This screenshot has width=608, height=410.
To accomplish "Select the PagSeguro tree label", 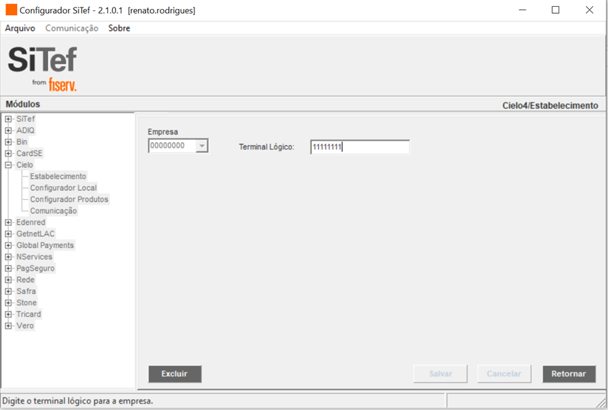I will click(x=35, y=268).
